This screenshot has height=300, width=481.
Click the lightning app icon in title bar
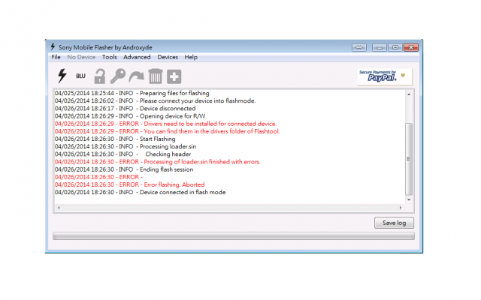pos(53,46)
